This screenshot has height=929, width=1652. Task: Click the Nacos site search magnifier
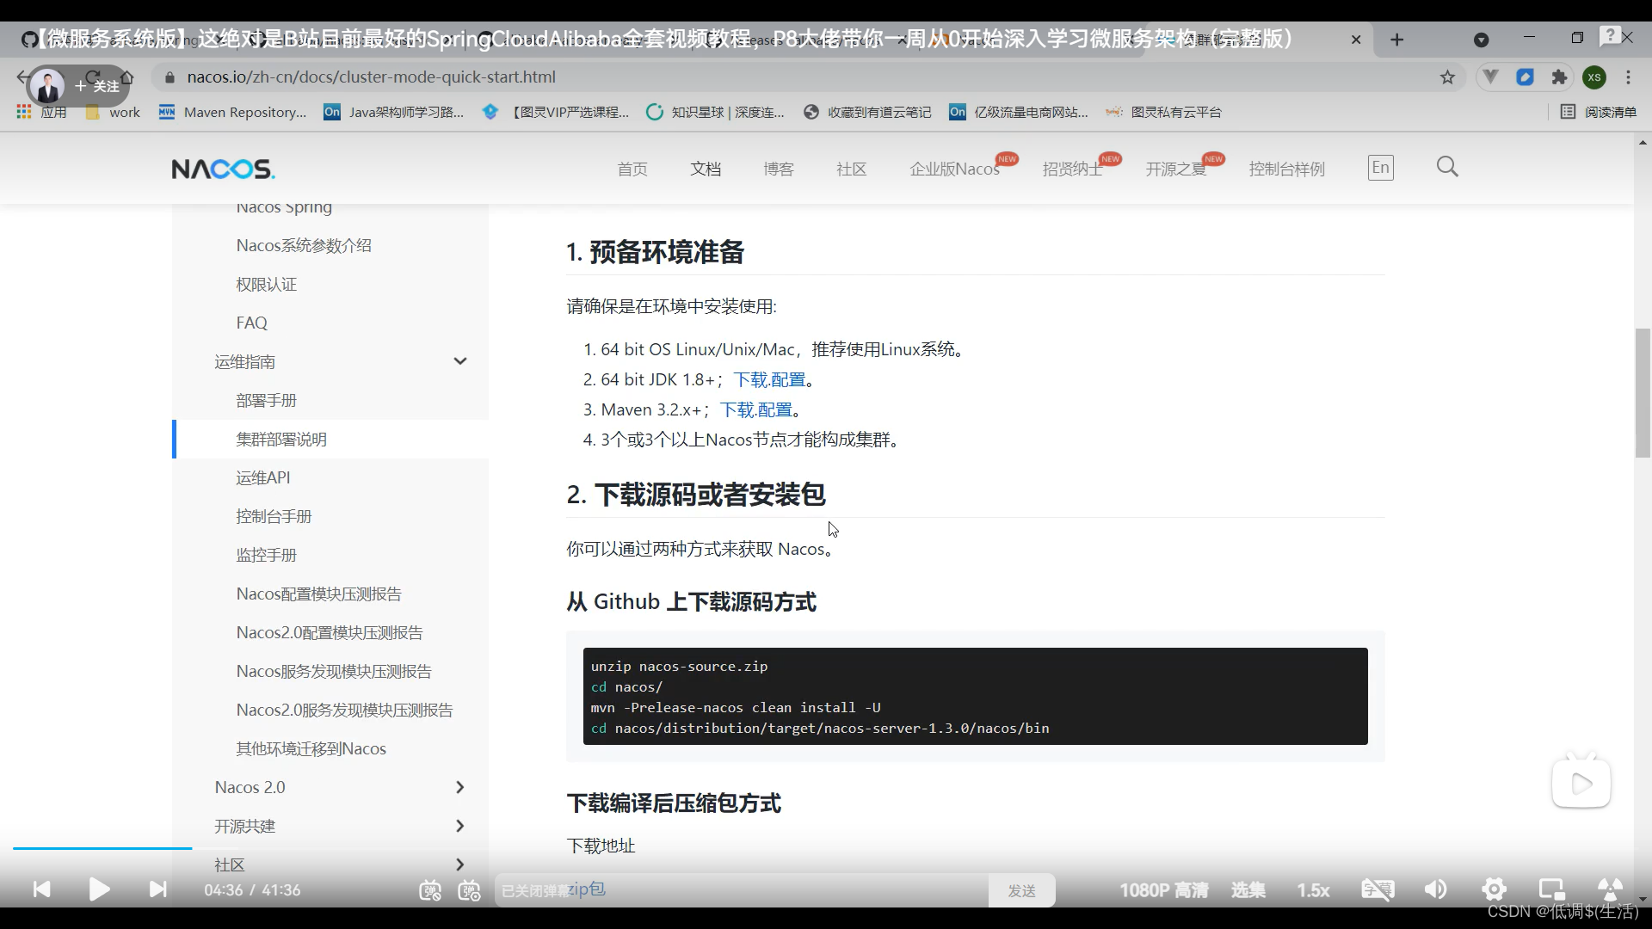tap(1447, 167)
